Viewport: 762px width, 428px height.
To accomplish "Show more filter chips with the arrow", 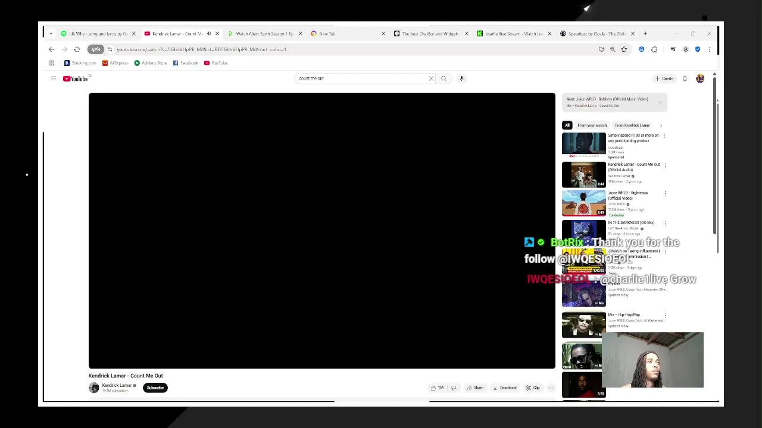I will [x=661, y=125].
